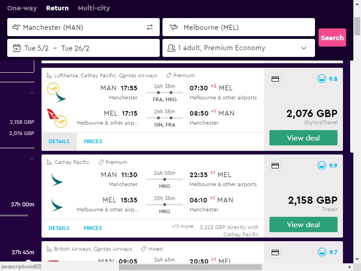
Task: Collapse the sidebar section showing 27h 00m
Action: point(32,159)
